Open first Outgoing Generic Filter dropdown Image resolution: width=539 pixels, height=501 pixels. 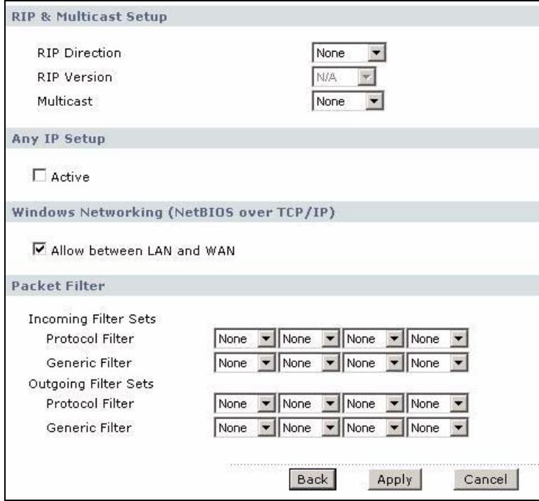[244, 428]
